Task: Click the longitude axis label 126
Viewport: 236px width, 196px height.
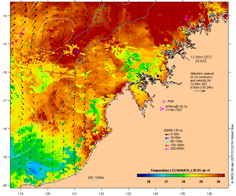Action: point(209,194)
